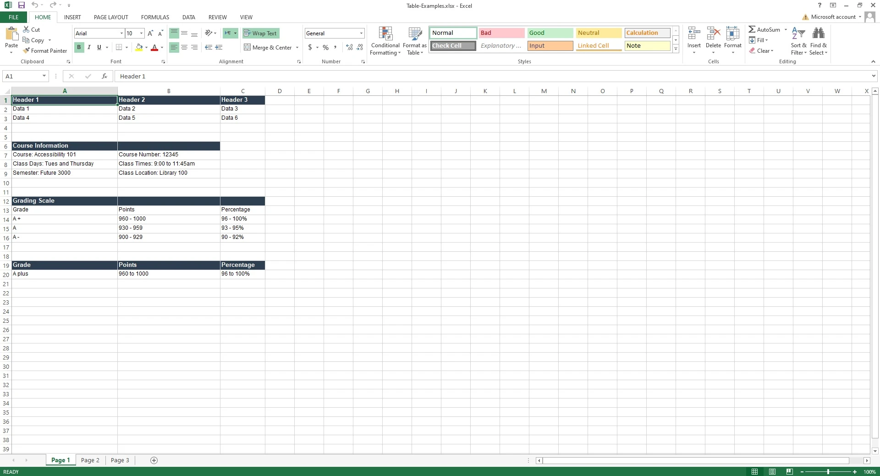The height and width of the screenshot is (476, 880).
Task: Expand the AutoSum dropdown arrow
Action: point(786,30)
